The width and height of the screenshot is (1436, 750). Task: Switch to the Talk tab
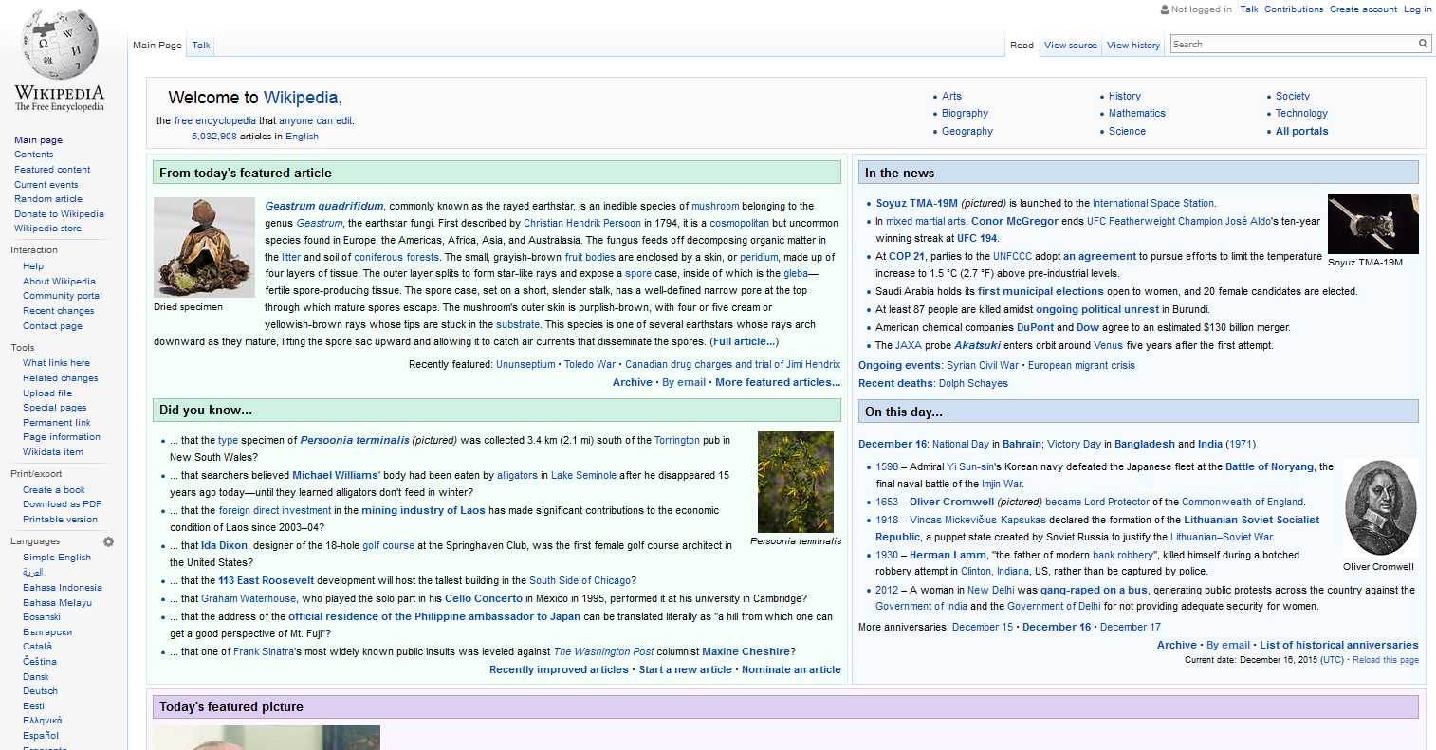201,45
